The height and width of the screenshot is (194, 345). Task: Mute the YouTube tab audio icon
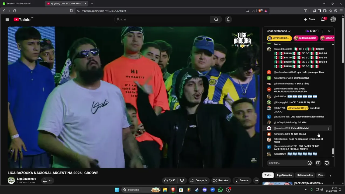[52, 4]
